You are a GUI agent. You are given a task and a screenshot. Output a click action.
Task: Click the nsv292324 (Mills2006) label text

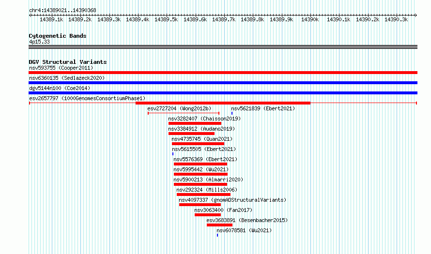pos(207,190)
